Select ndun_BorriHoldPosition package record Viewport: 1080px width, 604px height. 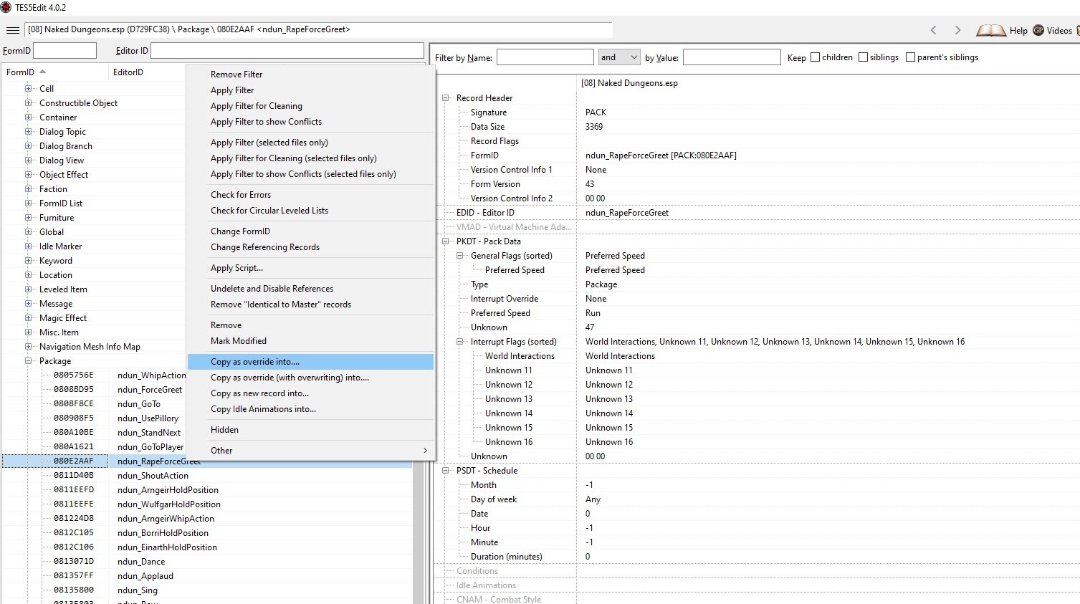pyautogui.click(x=163, y=533)
